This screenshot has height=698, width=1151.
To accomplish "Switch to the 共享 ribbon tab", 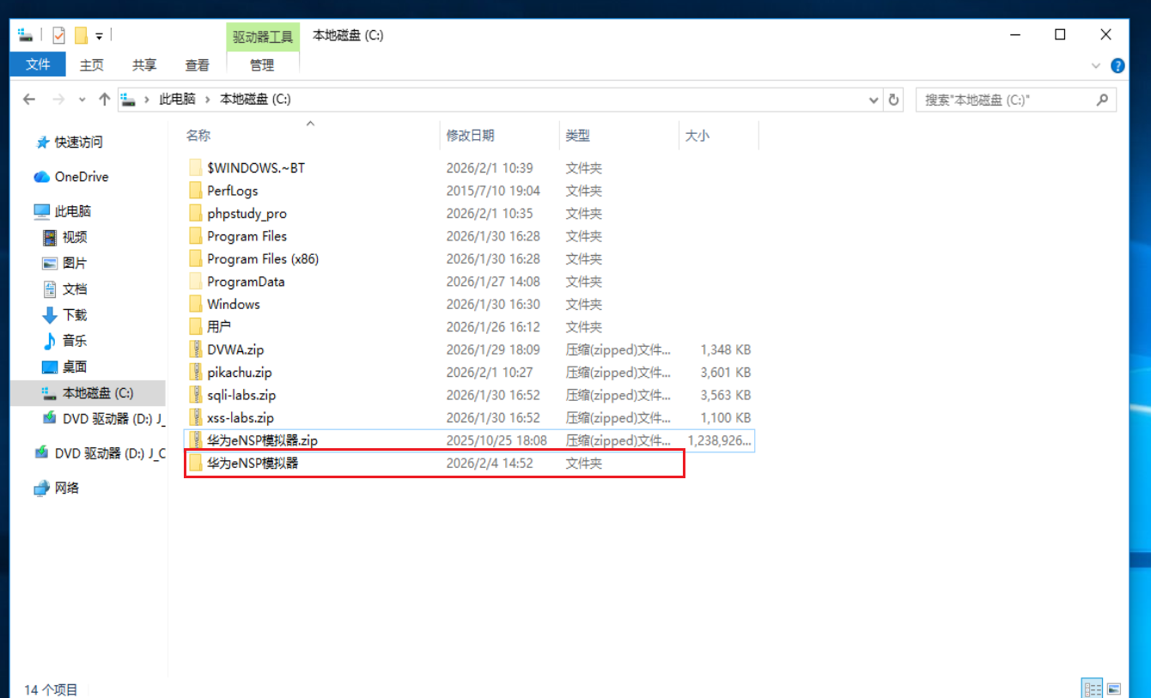I will 144,64.
